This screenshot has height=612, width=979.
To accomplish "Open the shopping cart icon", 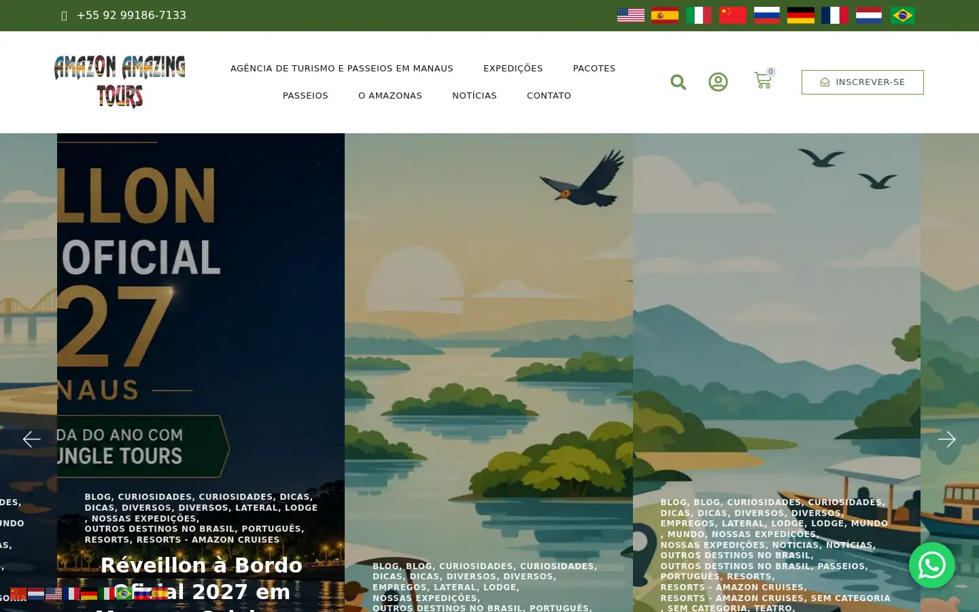I will (763, 81).
